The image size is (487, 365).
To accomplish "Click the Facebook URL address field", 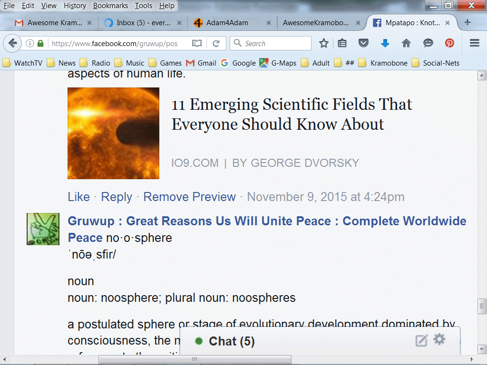I will click(115, 43).
